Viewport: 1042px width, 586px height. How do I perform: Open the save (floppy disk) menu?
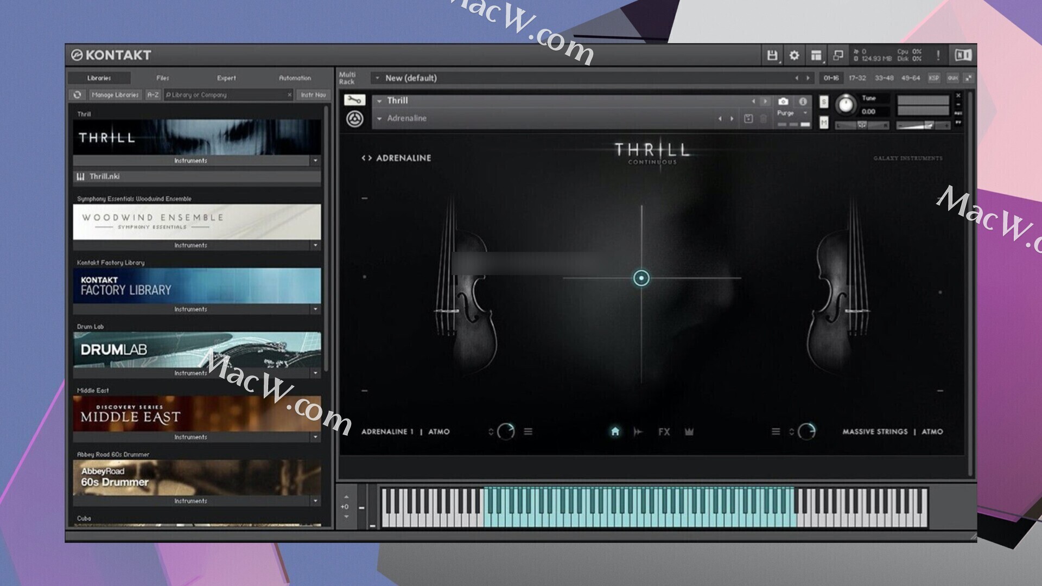tap(772, 55)
